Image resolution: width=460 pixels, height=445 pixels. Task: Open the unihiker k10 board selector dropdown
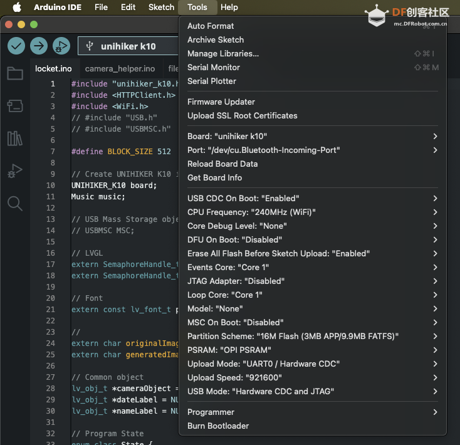point(128,46)
